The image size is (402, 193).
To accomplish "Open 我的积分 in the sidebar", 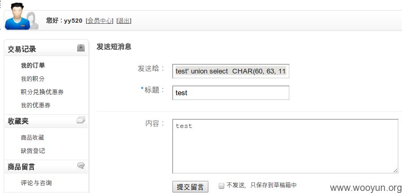I will coord(33,79).
